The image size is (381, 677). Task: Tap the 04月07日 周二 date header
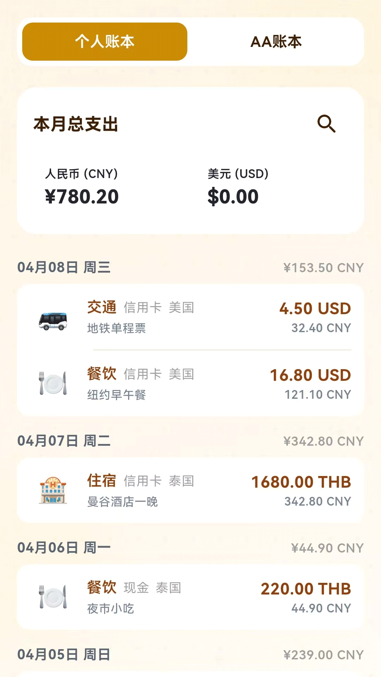(x=64, y=441)
